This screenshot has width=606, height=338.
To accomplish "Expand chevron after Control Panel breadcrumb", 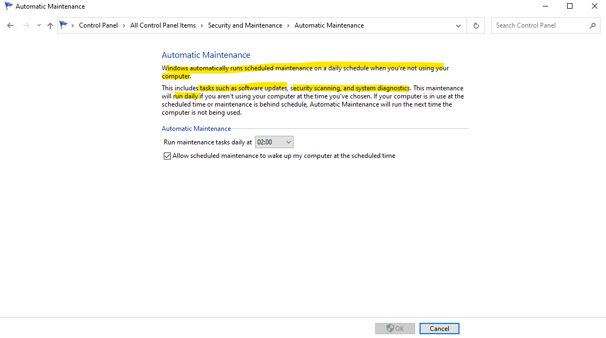I will point(124,25).
